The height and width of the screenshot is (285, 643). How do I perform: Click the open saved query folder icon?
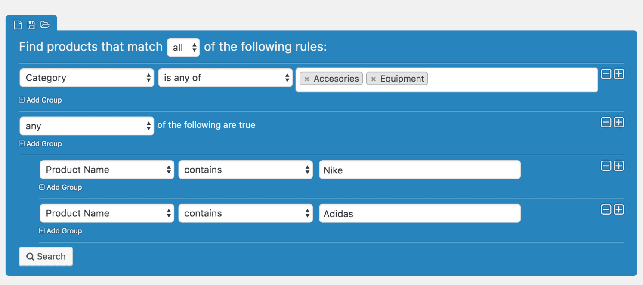point(45,25)
